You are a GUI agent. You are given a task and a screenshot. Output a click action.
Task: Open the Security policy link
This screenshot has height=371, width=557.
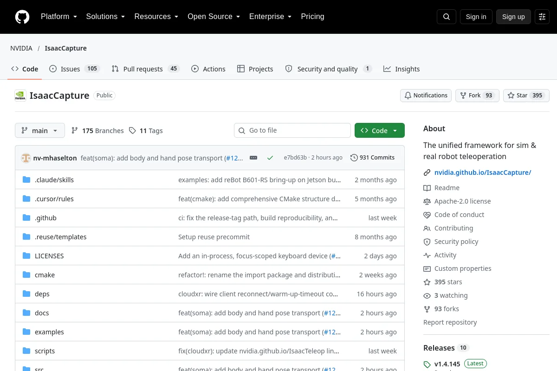coord(451,242)
